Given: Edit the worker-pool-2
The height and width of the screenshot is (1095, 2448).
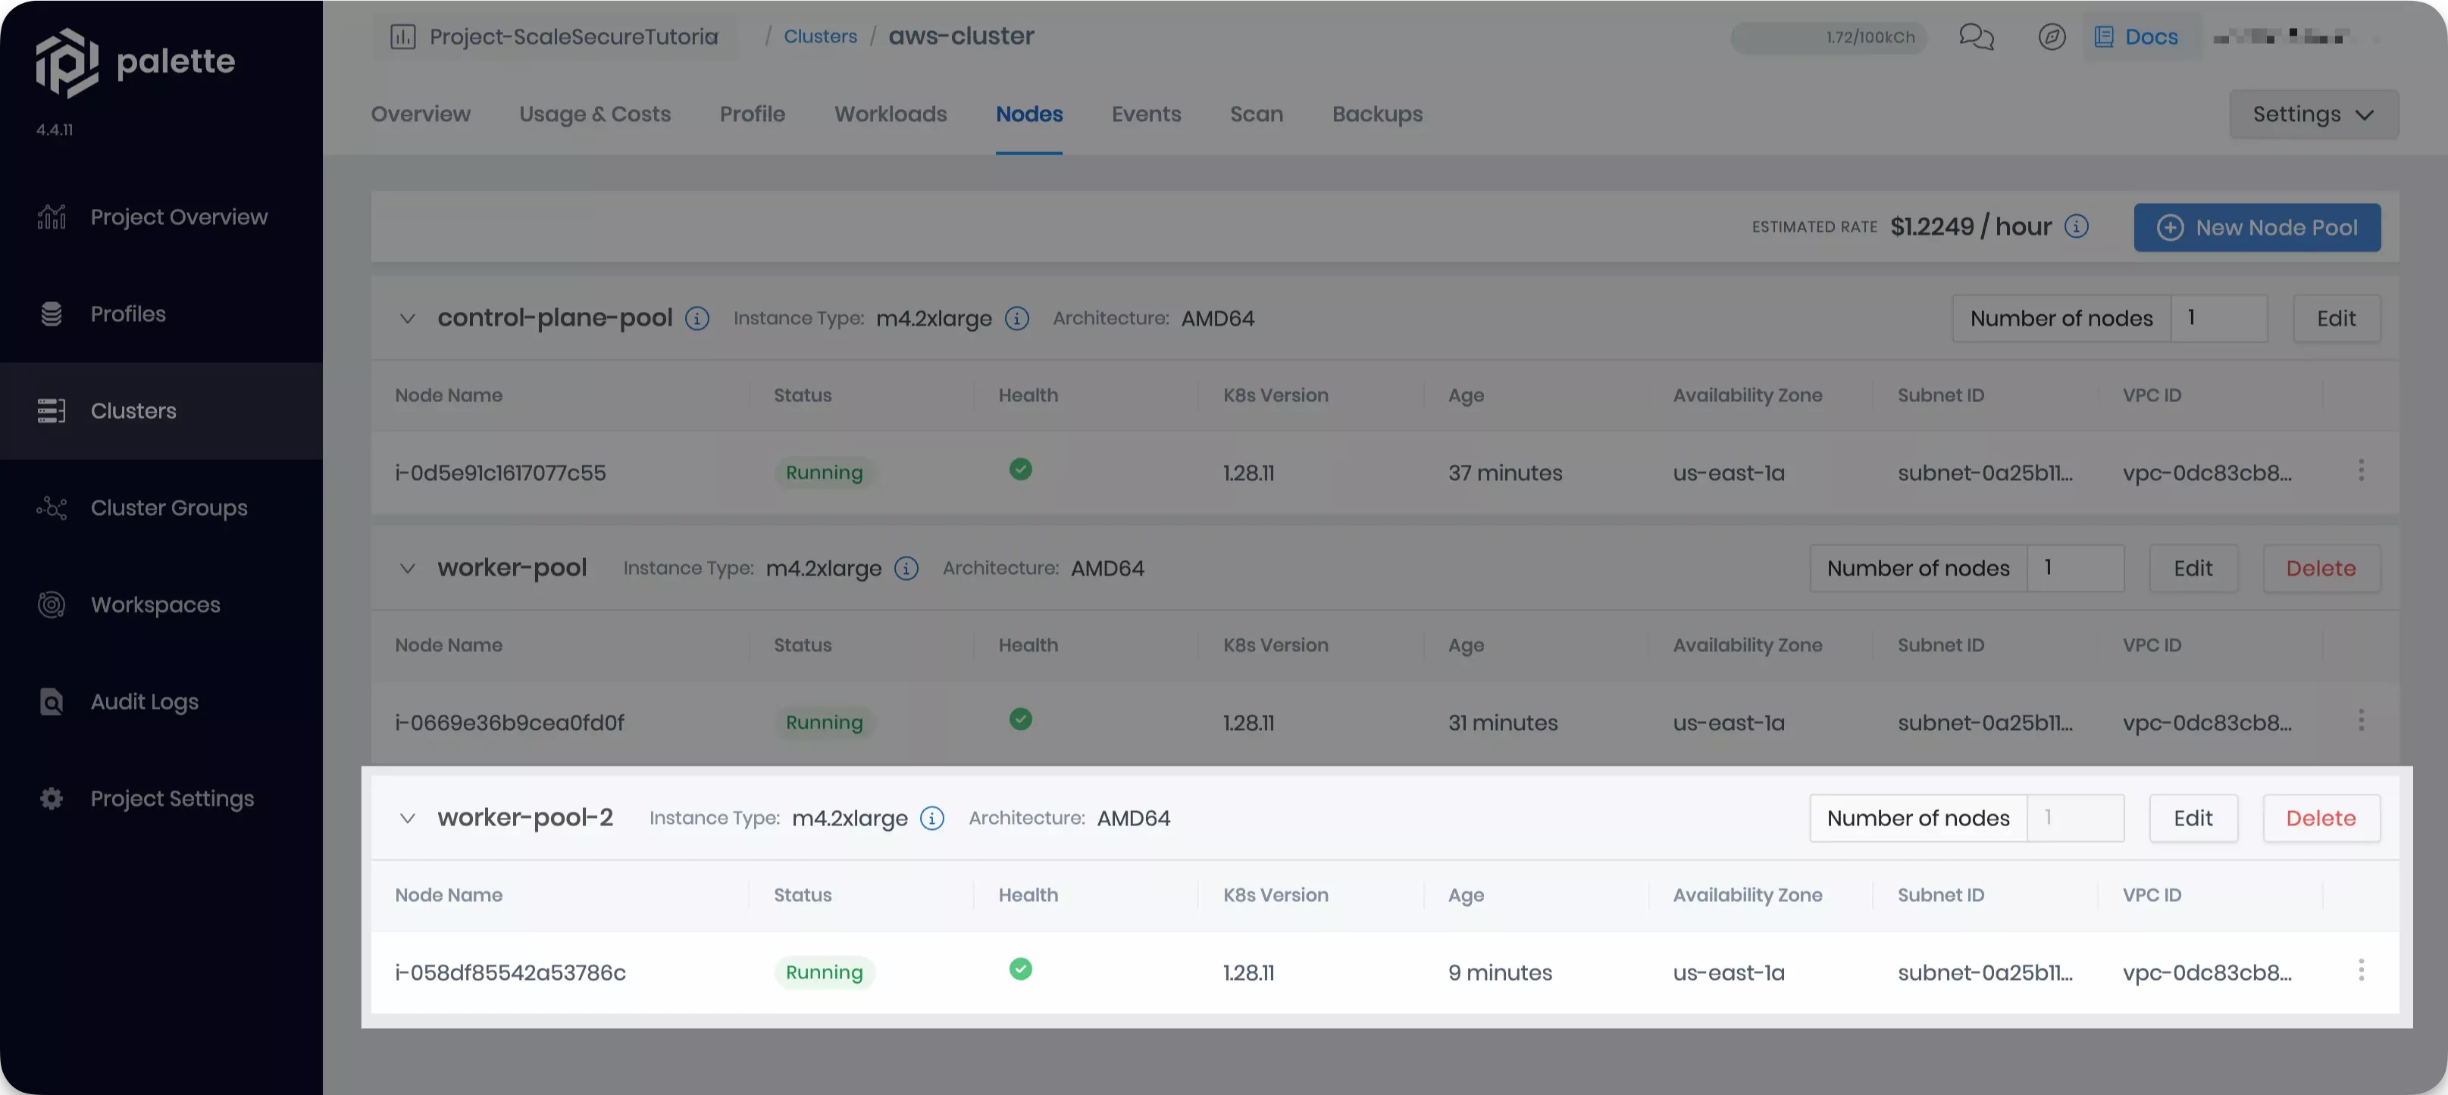Looking at the screenshot, I should [x=2193, y=819].
